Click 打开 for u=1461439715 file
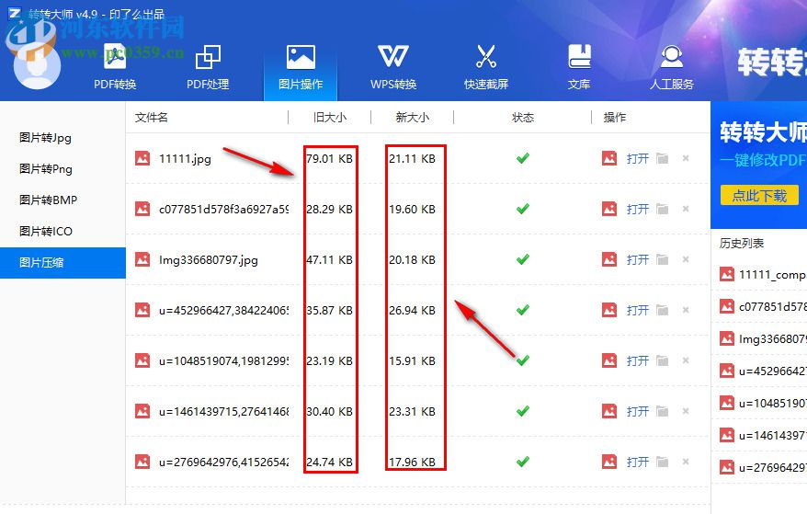 pos(638,411)
